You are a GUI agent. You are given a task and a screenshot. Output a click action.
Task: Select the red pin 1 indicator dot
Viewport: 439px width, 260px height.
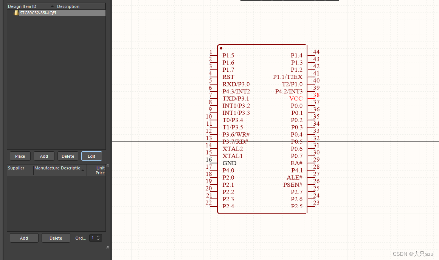pos(221,48)
